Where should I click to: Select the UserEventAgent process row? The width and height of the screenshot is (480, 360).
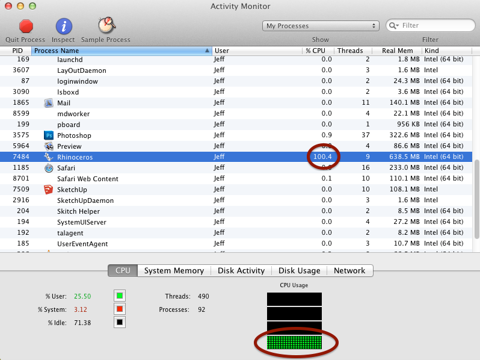236,244
